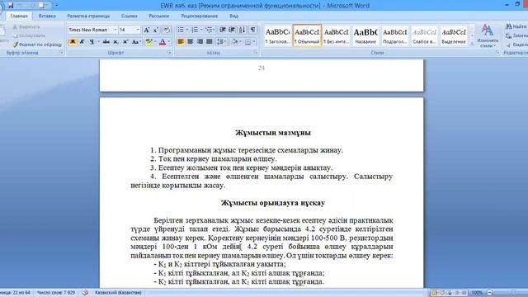Open font color dropdown arrow
Viewport: 528px width, 297px height.
168,42
